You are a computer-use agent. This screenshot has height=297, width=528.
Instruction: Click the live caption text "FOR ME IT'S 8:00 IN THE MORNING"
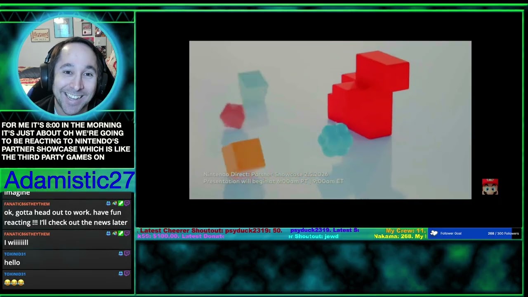point(61,125)
